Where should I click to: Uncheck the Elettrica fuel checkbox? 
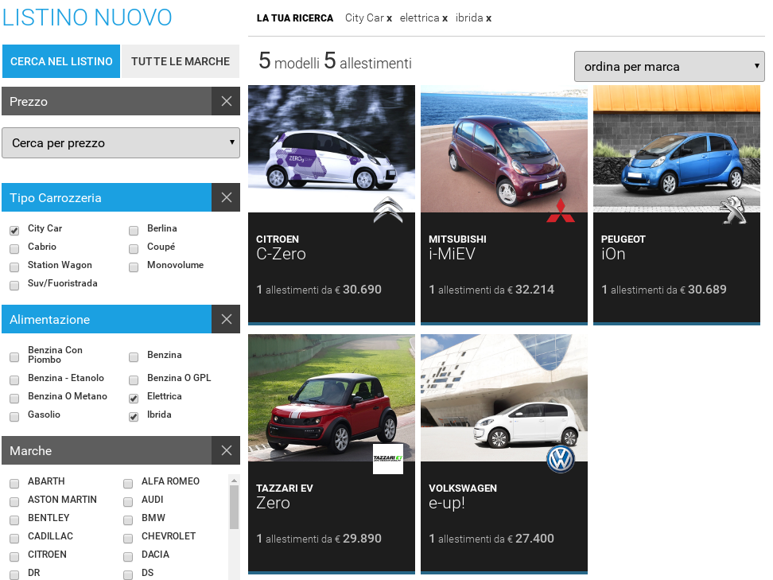(134, 398)
